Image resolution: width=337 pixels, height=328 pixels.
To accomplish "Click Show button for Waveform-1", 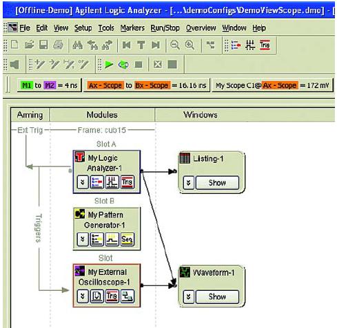I will (217, 296).
